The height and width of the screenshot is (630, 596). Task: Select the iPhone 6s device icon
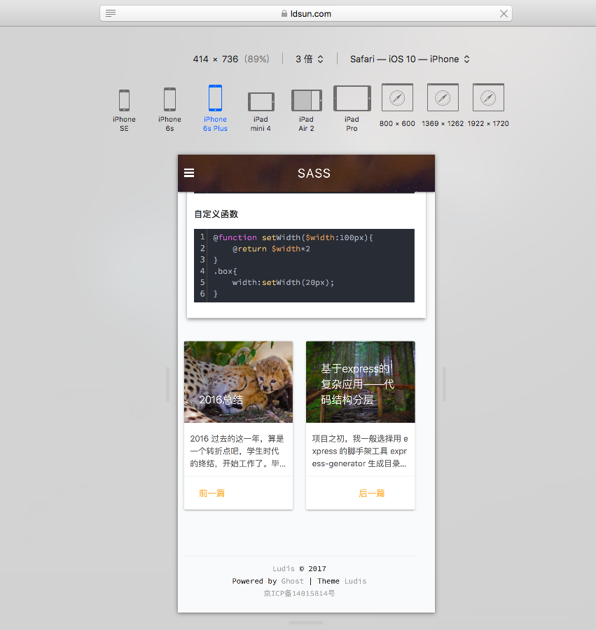coord(169,99)
